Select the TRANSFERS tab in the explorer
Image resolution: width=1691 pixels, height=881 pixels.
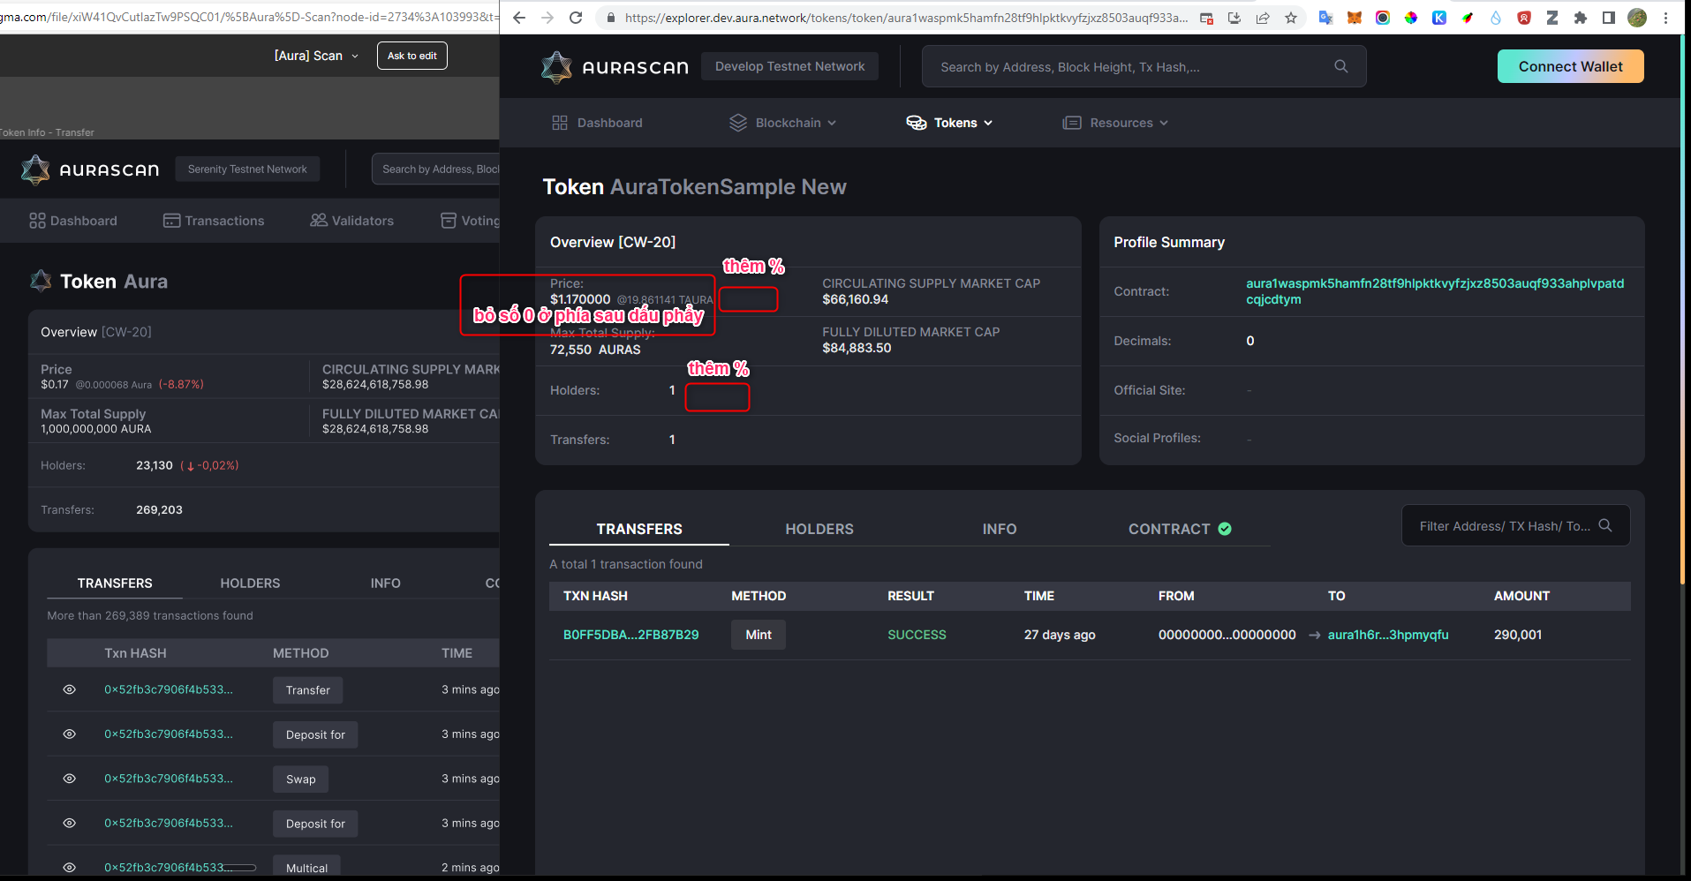coord(639,529)
